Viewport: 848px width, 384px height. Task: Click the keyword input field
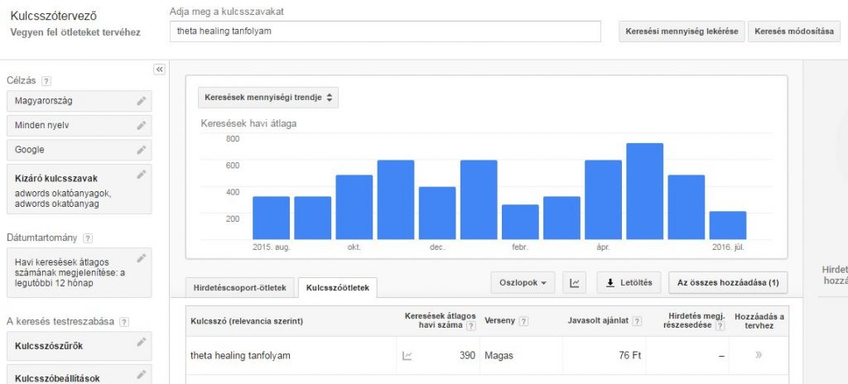[385, 31]
